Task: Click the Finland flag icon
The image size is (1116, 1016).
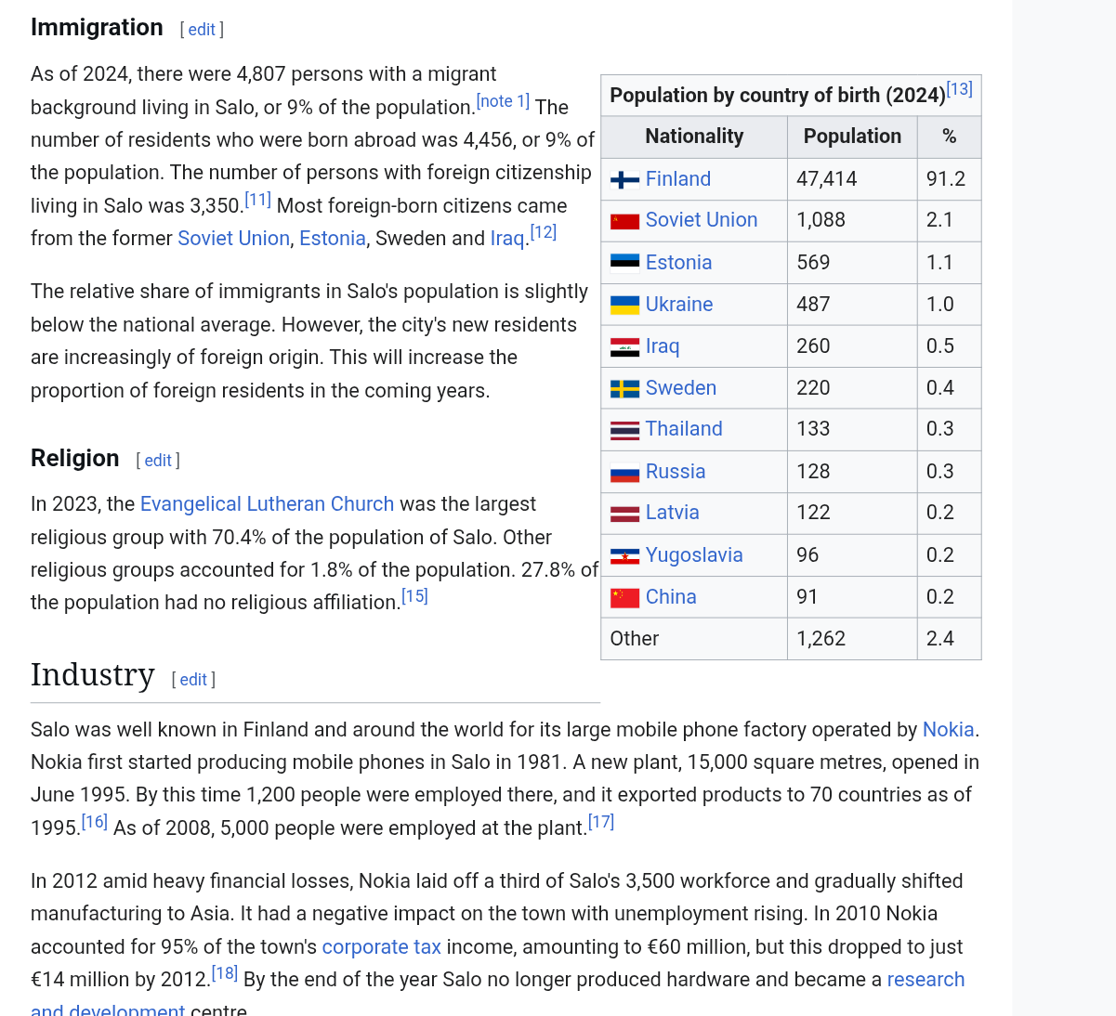Action: tap(624, 180)
